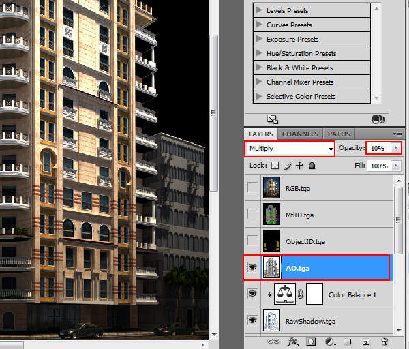Select the Color Balance 1 layer
The width and height of the screenshot is (409, 349).
coord(352,294)
